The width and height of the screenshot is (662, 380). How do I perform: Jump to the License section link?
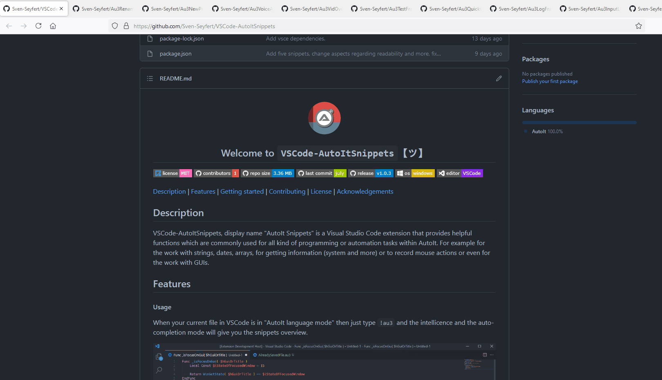tap(321, 191)
